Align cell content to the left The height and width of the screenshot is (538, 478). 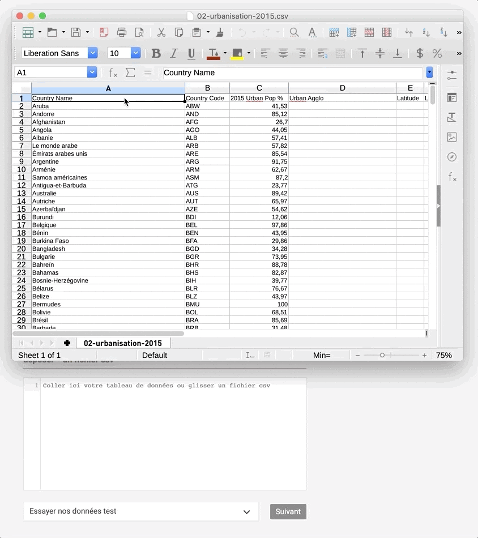(x=264, y=54)
